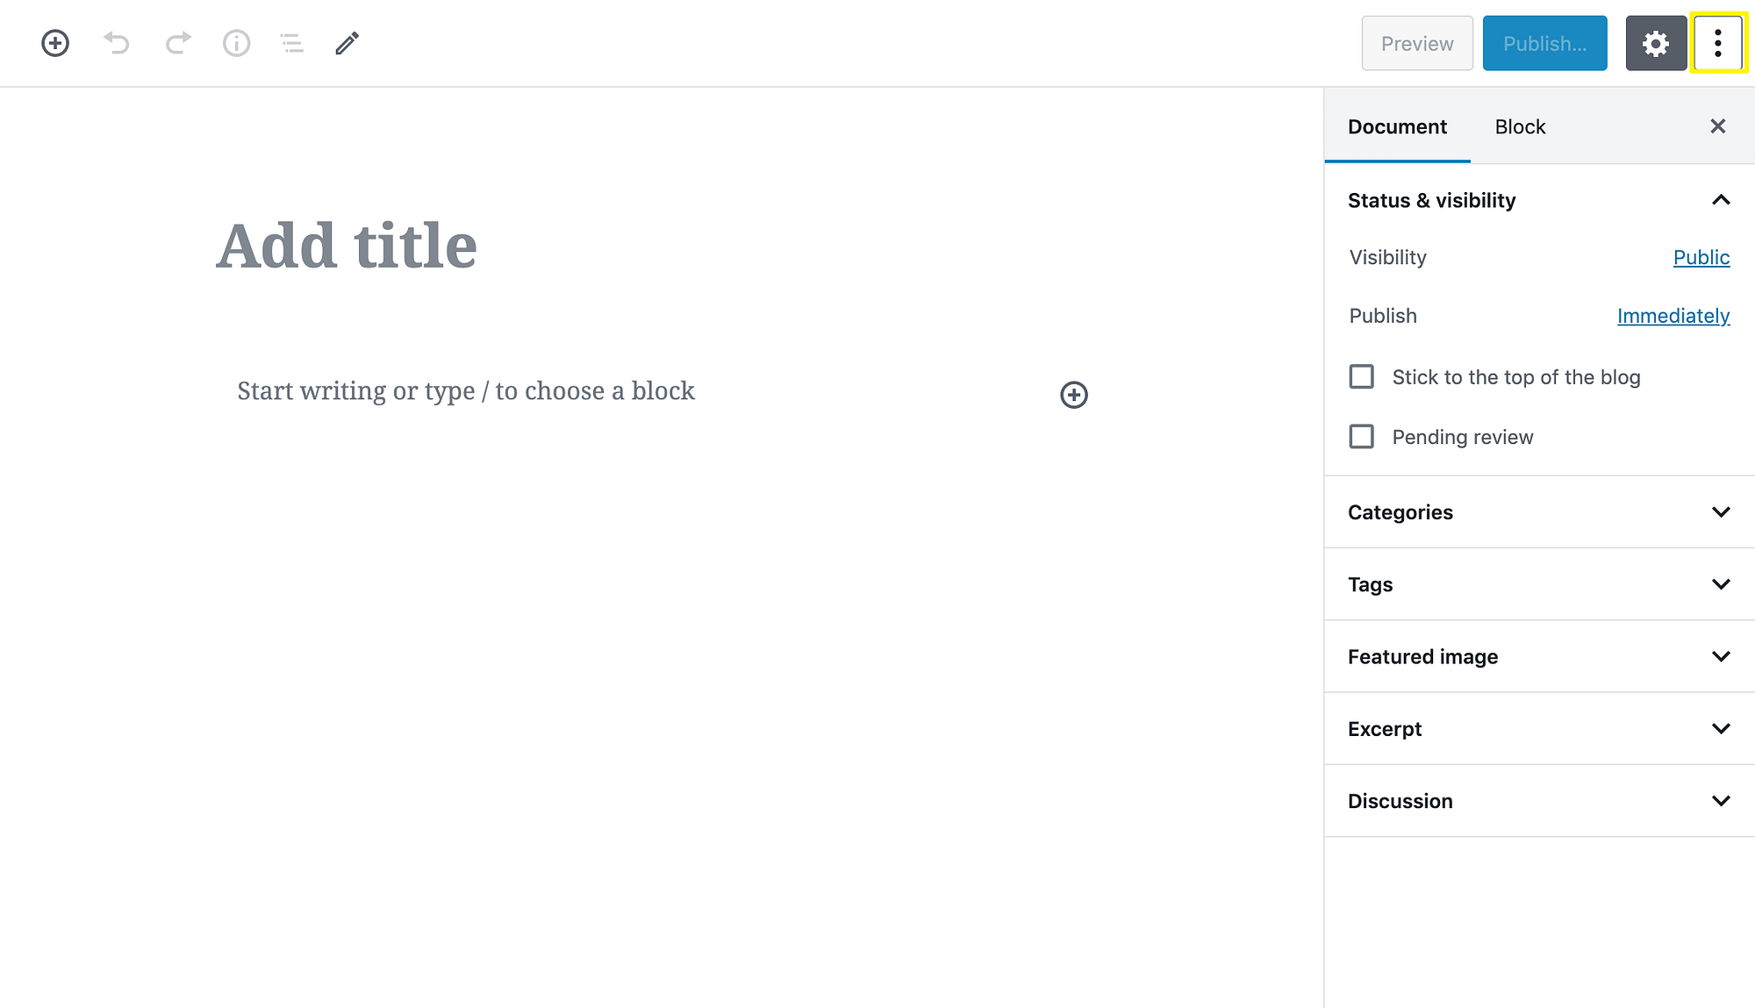
Task: Switch to the Block tab
Action: (x=1519, y=126)
